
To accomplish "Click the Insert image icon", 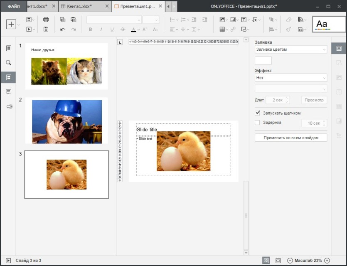I will point(222,20).
